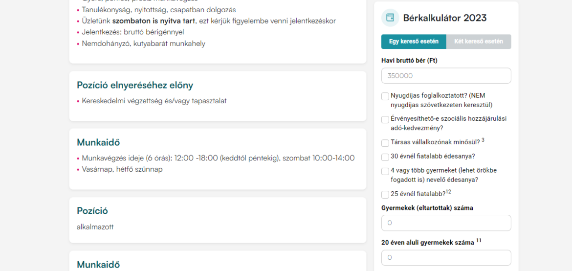Focus the Havi bruttó bér input field
This screenshot has width=572, height=271.
446,76
